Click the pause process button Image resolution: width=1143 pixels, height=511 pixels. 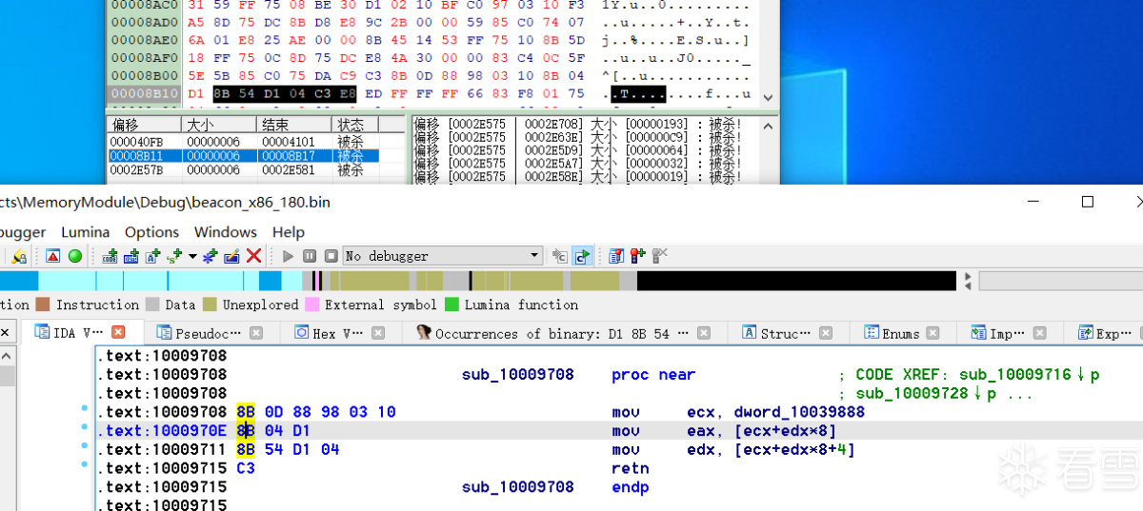coord(310,256)
